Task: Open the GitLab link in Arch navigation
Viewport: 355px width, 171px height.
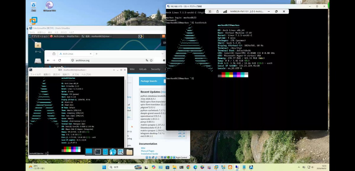Action: (143, 69)
